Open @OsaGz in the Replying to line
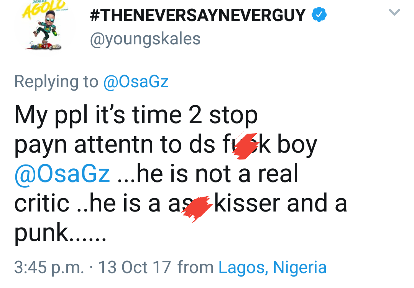Image resolution: width=414 pixels, height=288 pixels. point(136,82)
